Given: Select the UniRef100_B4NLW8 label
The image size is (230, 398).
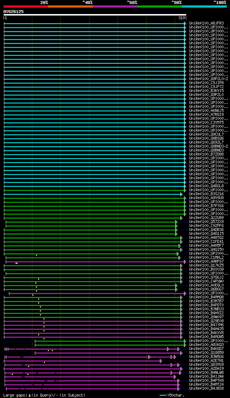Looking at the screenshot, I should [x=206, y=373].
